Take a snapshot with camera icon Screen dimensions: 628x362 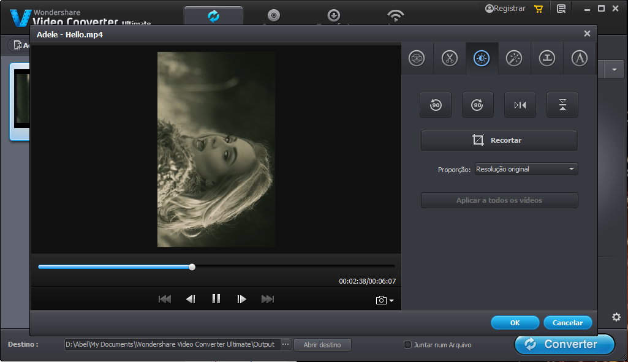[381, 300]
